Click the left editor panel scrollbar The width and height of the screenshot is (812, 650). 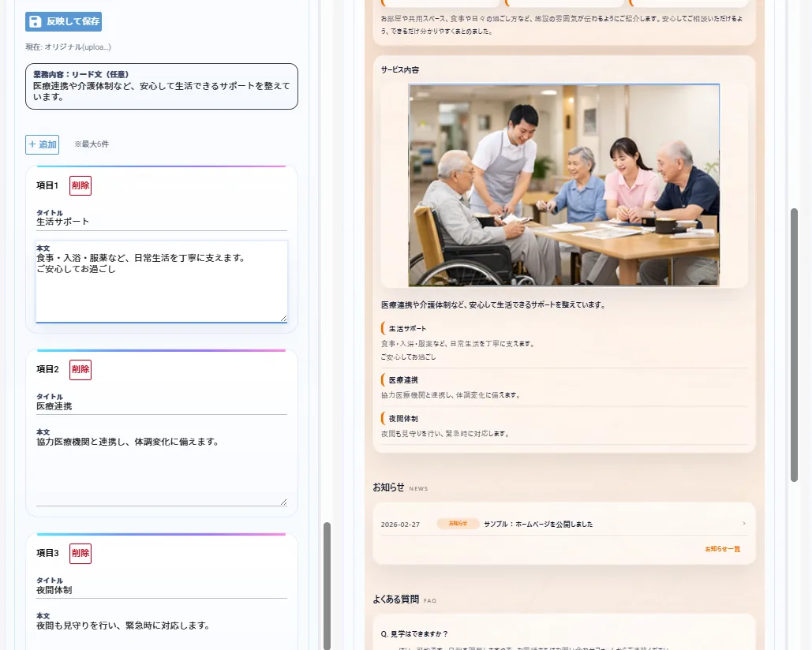click(x=327, y=585)
